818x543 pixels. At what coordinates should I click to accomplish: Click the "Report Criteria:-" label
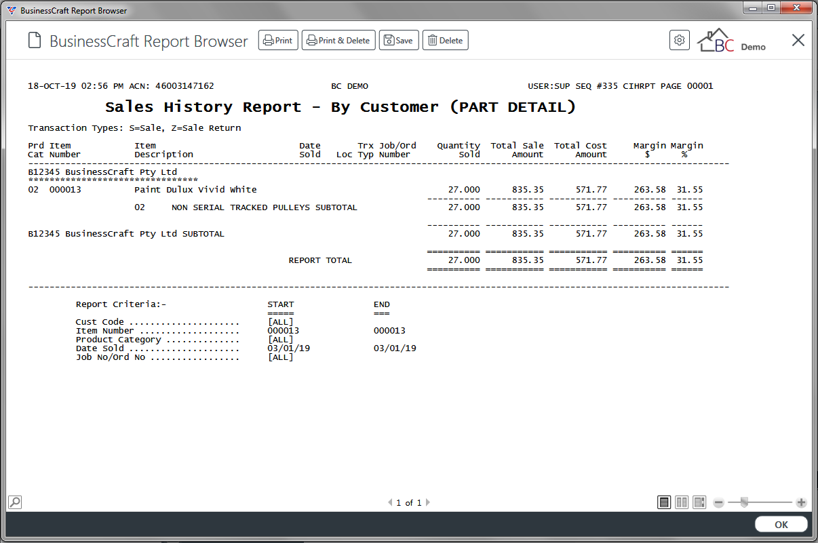pyautogui.click(x=121, y=305)
